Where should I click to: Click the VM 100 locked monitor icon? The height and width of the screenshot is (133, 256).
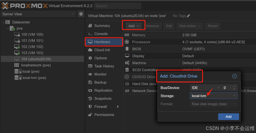click(17, 34)
